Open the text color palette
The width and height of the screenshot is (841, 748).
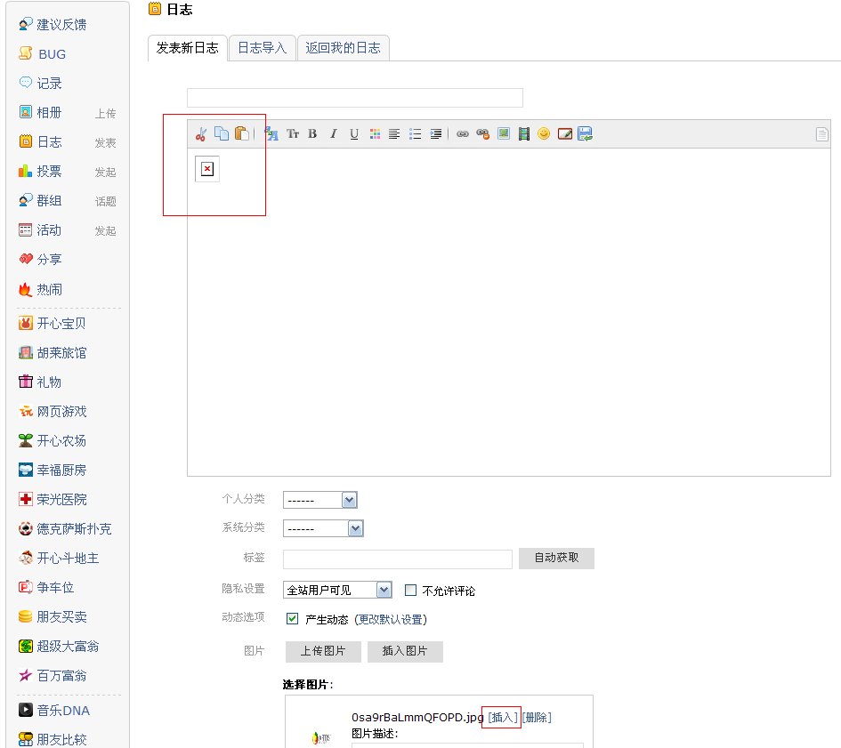(375, 134)
